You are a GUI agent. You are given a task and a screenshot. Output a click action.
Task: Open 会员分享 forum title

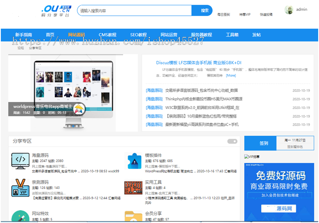point(153,213)
